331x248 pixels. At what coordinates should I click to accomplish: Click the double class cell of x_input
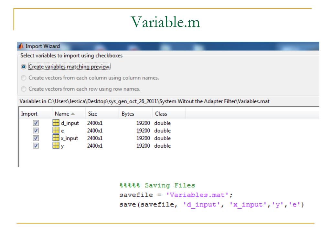162,138
